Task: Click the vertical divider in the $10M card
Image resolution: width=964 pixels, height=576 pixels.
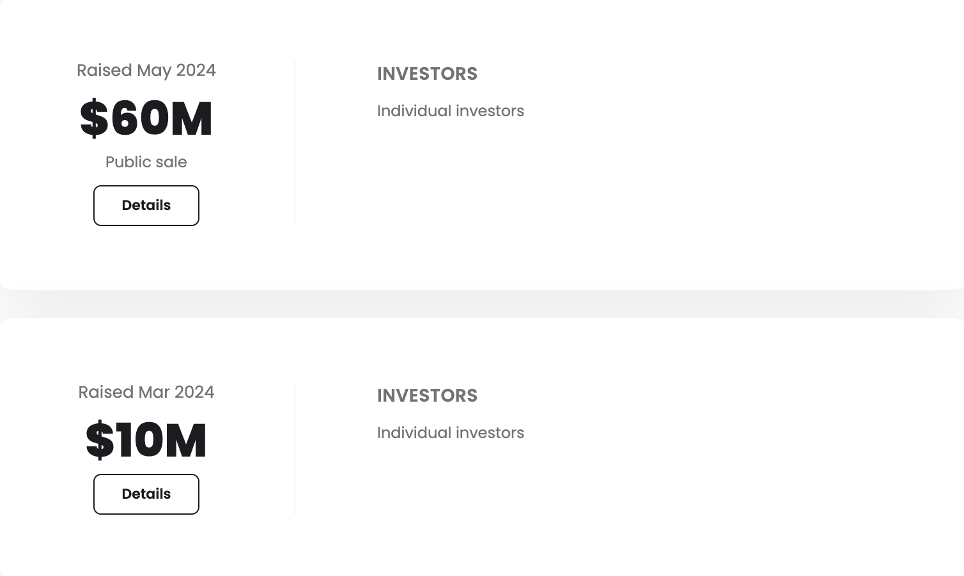Action: click(x=295, y=448)
